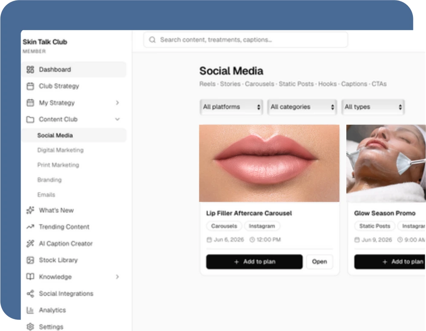This screenshot has height=331, width=426.
Task: Open the Stock Library label
Action: (x=58, y=260)
